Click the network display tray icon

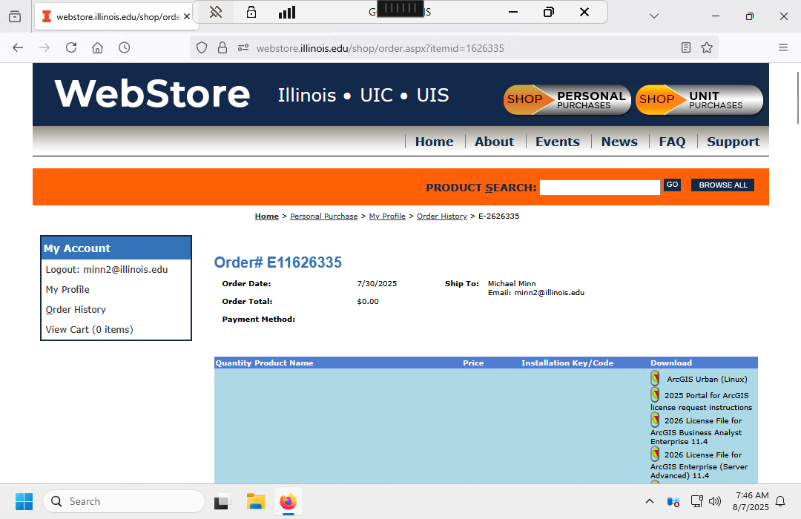[x=696, y=501]
